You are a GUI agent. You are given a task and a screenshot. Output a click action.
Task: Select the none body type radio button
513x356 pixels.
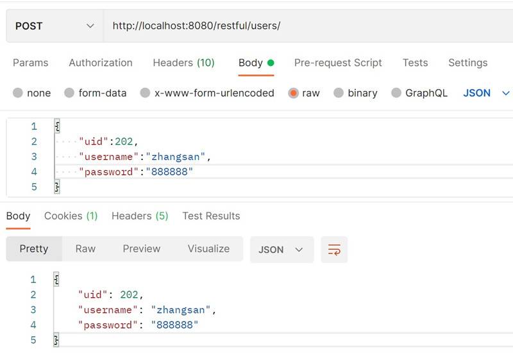18,93
